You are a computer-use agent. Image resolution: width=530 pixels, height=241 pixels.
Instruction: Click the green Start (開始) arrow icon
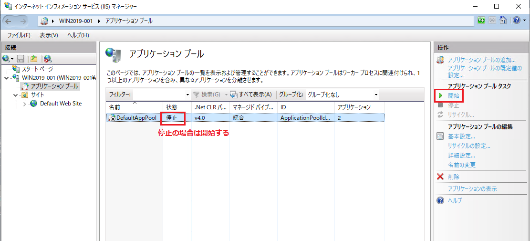(441, 96)
